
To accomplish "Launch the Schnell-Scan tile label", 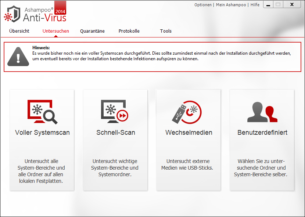I will 115,133.
